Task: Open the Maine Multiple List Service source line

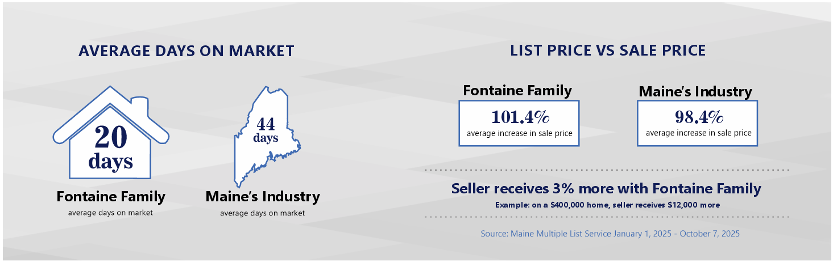Action: tap(610, 233)
